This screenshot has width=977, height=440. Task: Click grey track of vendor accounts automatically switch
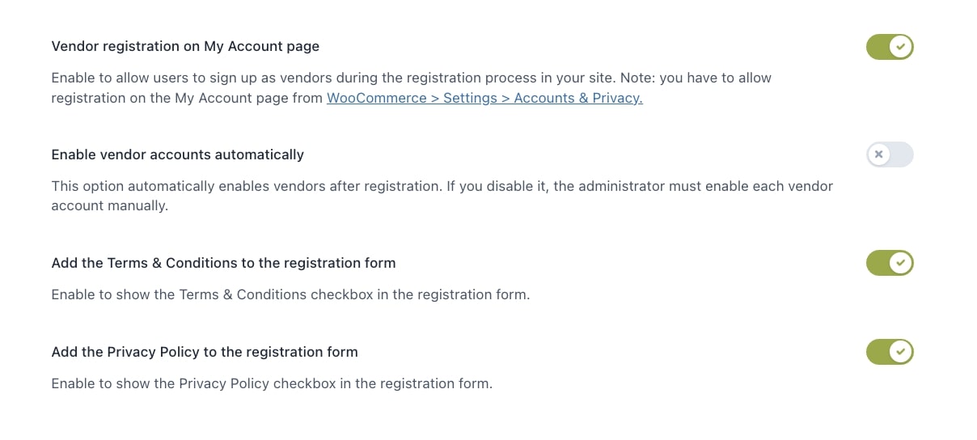pyautogui.click(x=902, y=154)
